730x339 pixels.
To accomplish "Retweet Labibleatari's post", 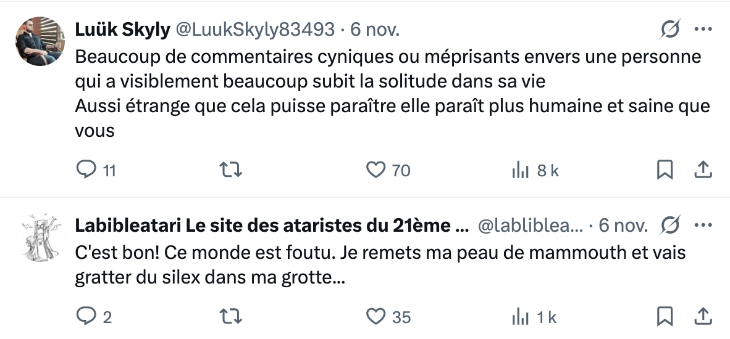I will click(x=231, y=317).
